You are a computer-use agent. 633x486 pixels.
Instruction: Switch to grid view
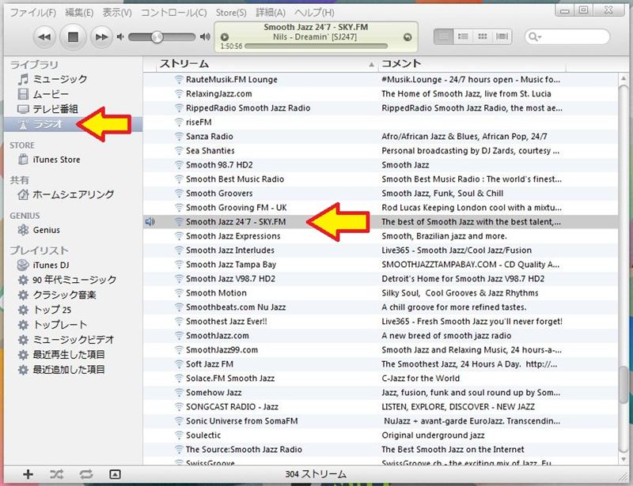point(482,36)
